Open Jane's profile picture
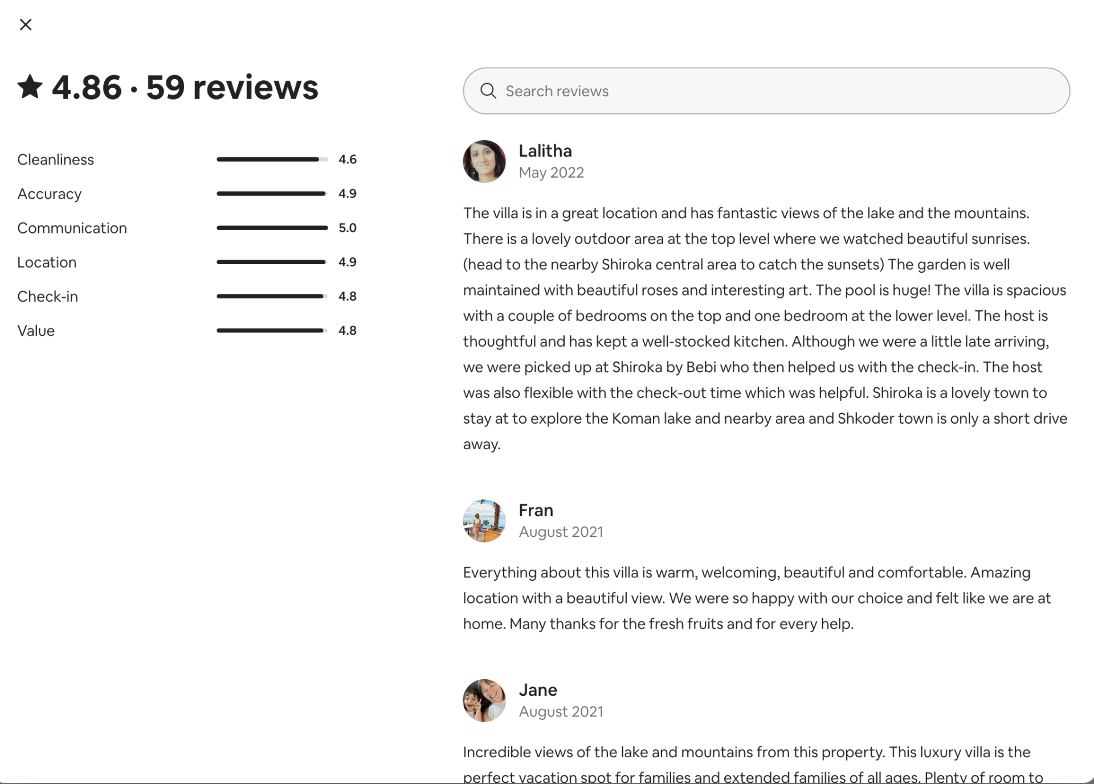Image resolution: width=1094 pixels, height=784 pixels. [x=484, y=700]
